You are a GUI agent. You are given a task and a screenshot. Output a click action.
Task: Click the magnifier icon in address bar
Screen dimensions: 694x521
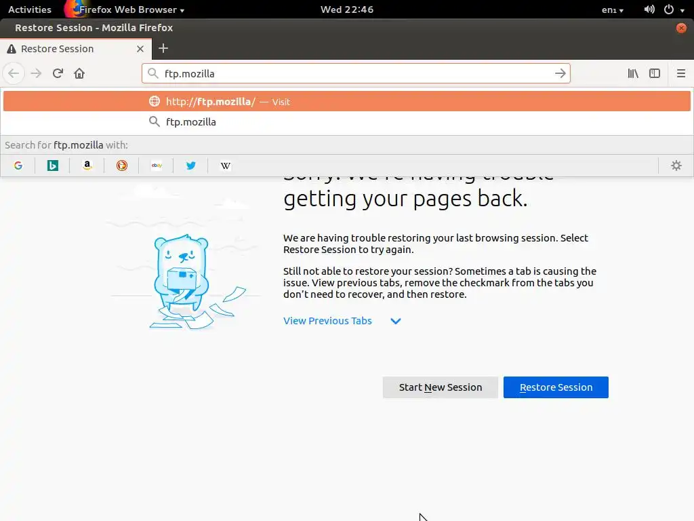click(x=153, y=73)
